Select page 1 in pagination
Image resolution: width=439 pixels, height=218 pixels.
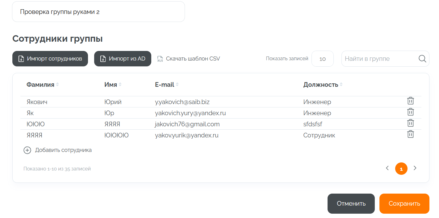(x=401, y=169)
